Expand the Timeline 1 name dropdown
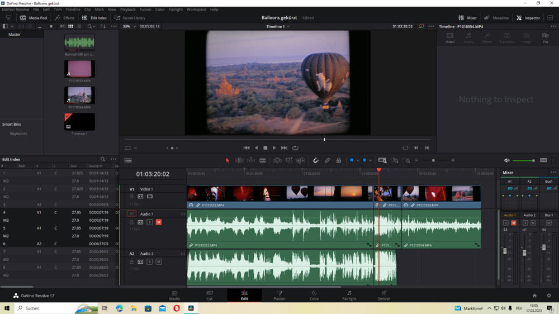 click(x=288, y=26)
